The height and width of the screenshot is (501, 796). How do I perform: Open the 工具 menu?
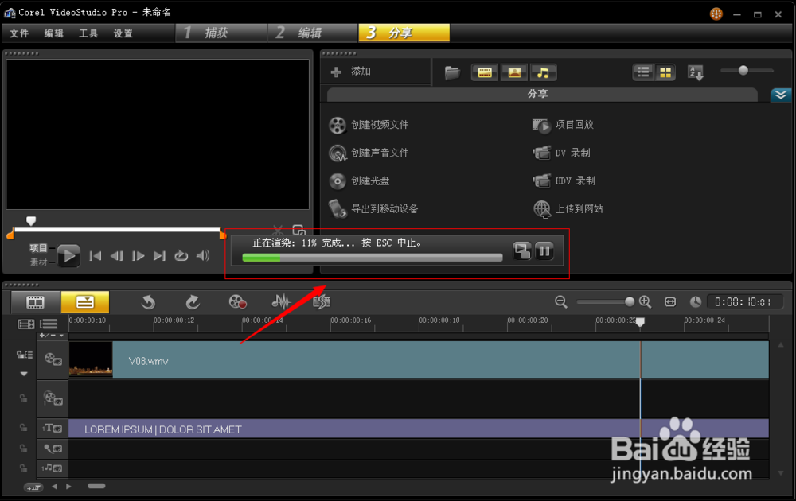(x=88, y=33)
